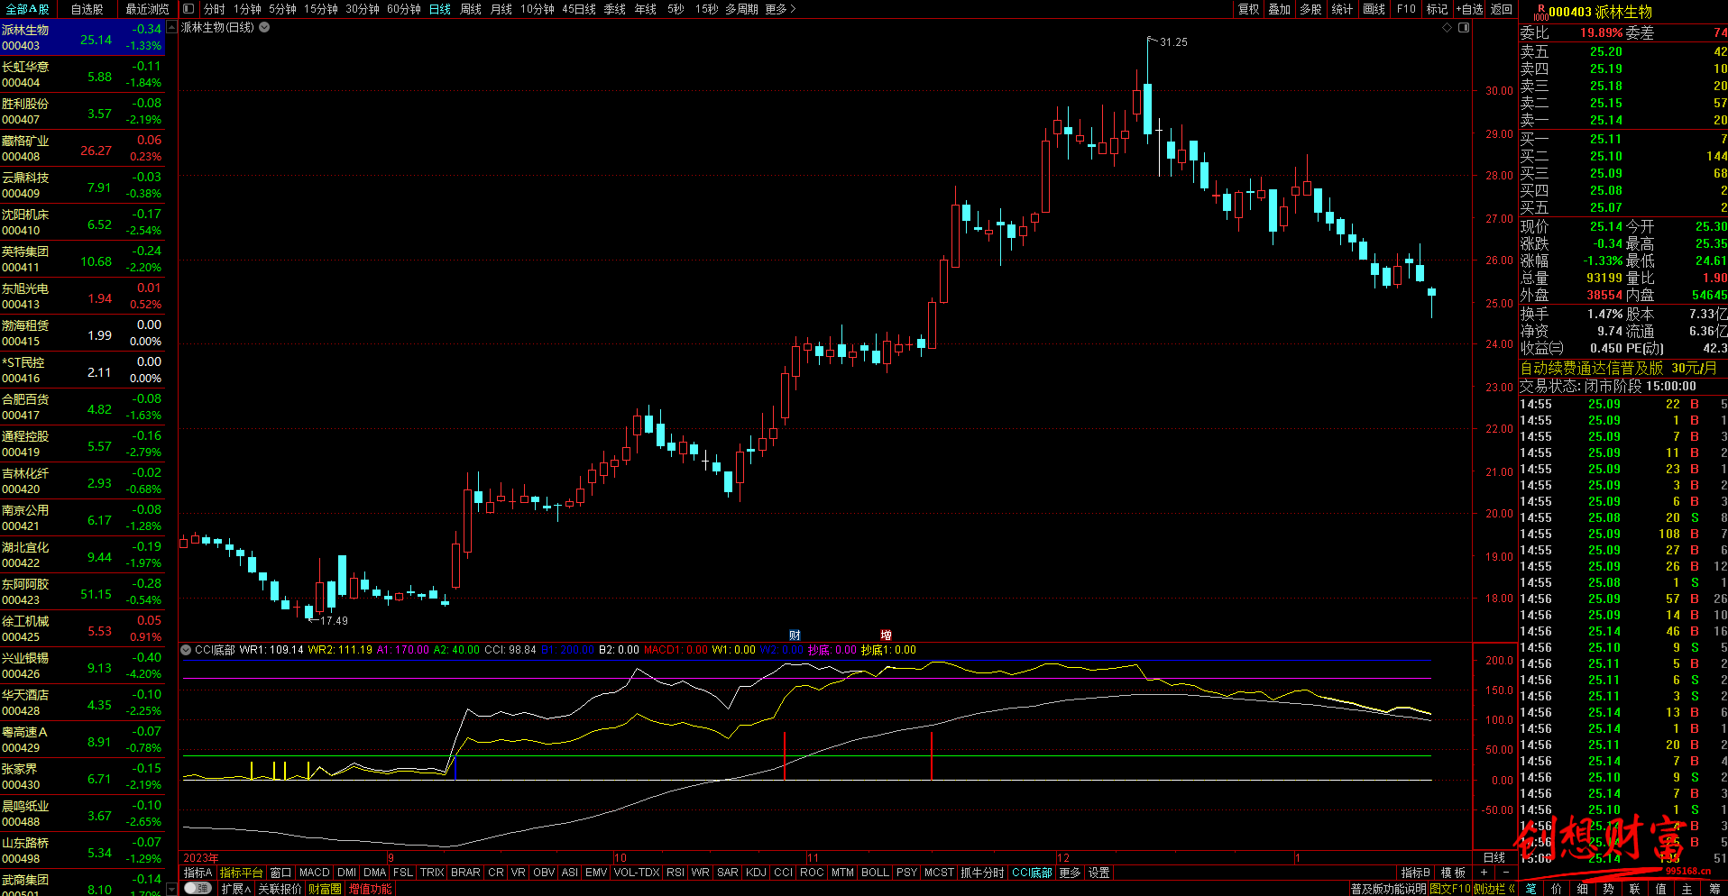Select the MACD indicator
Screen dimensions: 1728x896
[x=314, y=873]
